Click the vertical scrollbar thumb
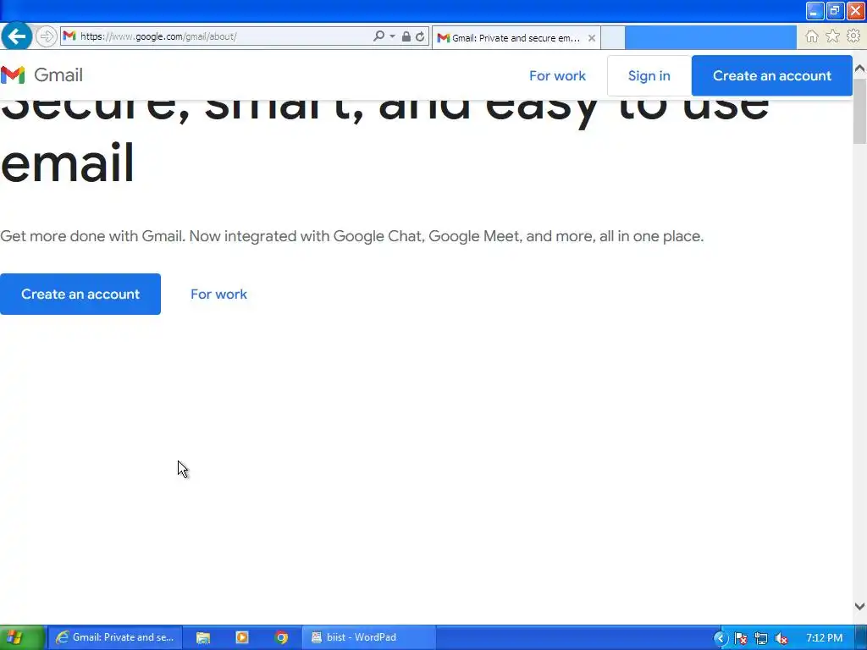Image resolution: width=867 pixels, height=650 pixels. click(x=860, y=111)
